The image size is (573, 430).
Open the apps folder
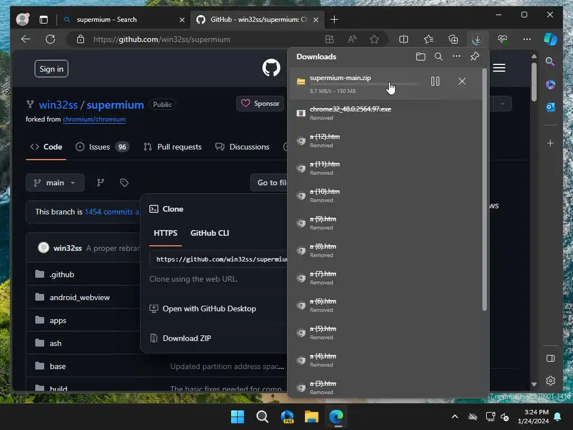58,321
